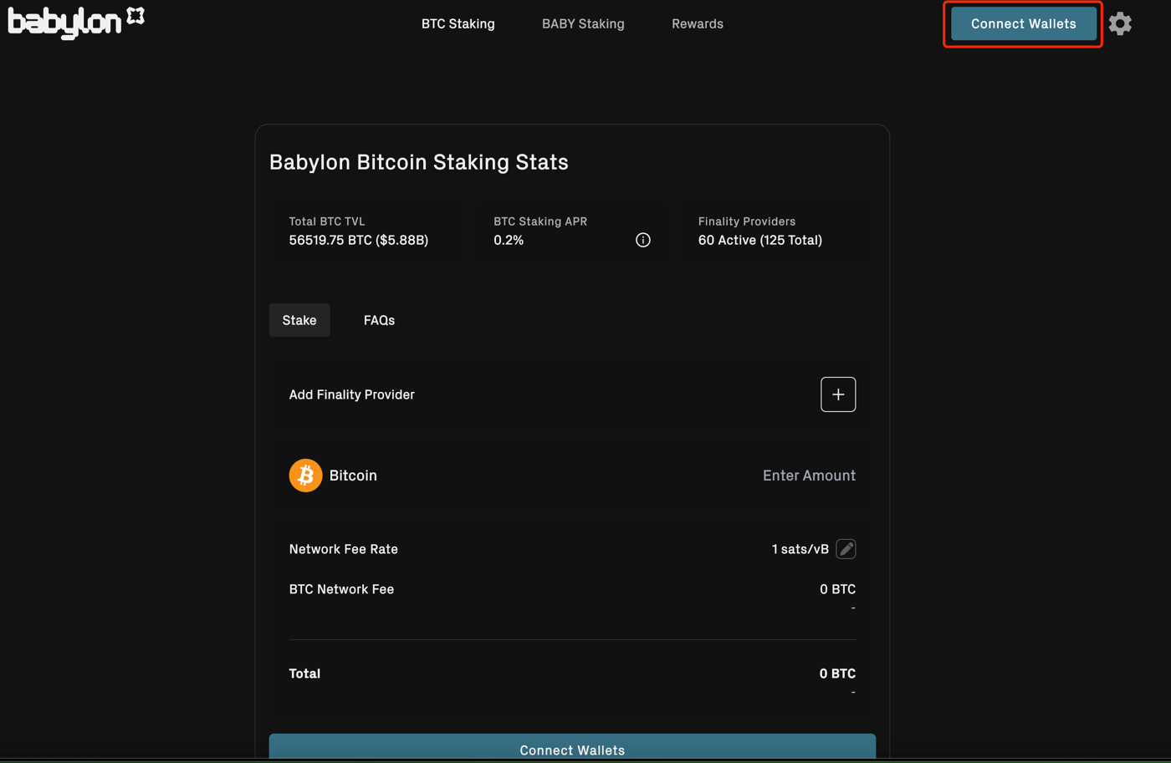This screenshot has height=763, width=1171.
Task: Click the Connect Wallets button below the Total
Action: (572, 750)
